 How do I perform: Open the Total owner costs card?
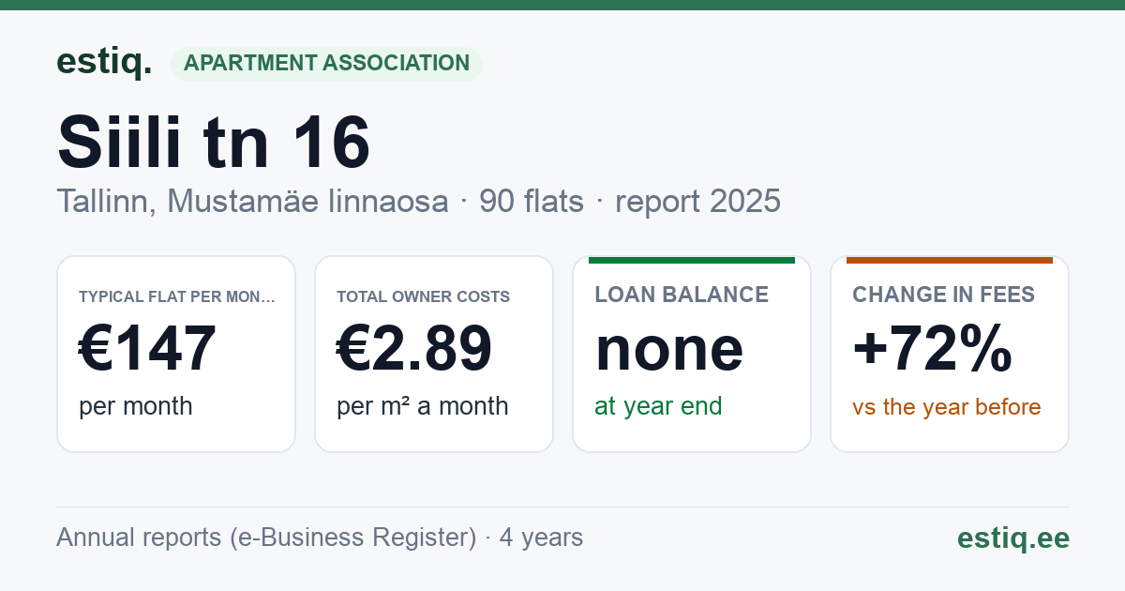coord(434,354)
